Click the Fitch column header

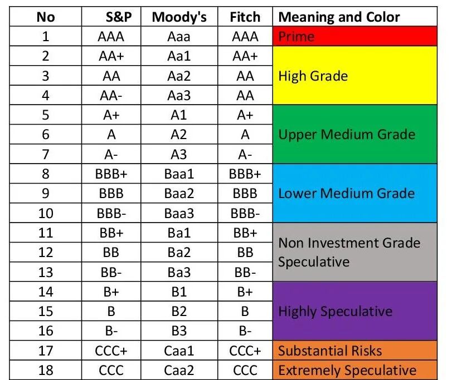[x=245, y=17]
